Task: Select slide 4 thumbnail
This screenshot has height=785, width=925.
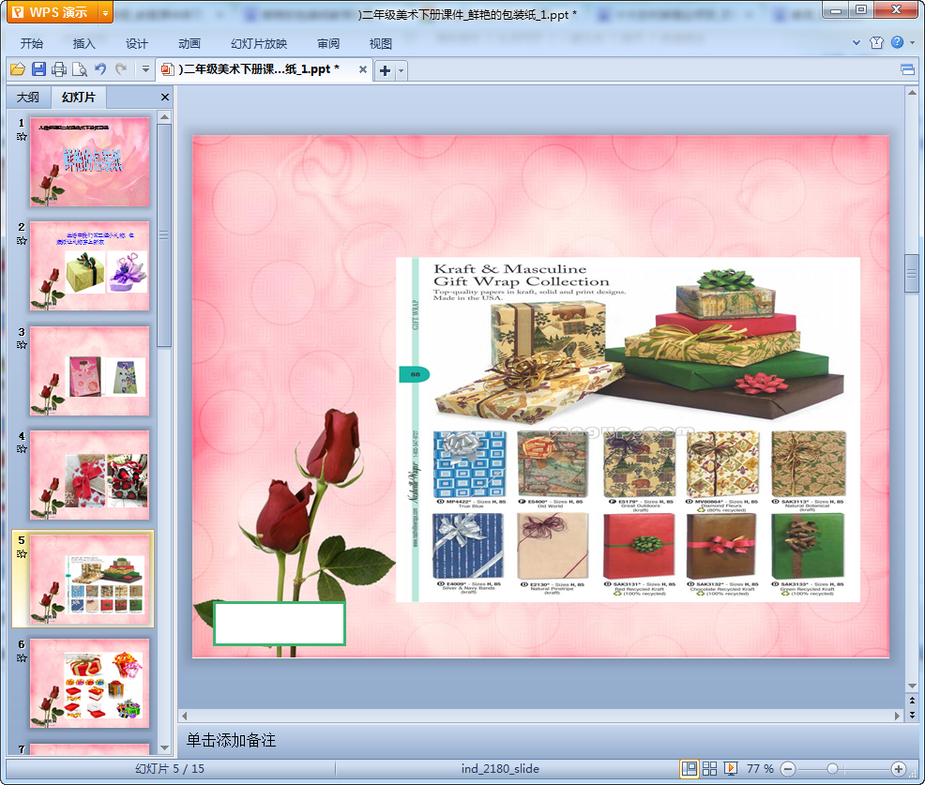Action: pyautogui.click(x=90, y=476)
